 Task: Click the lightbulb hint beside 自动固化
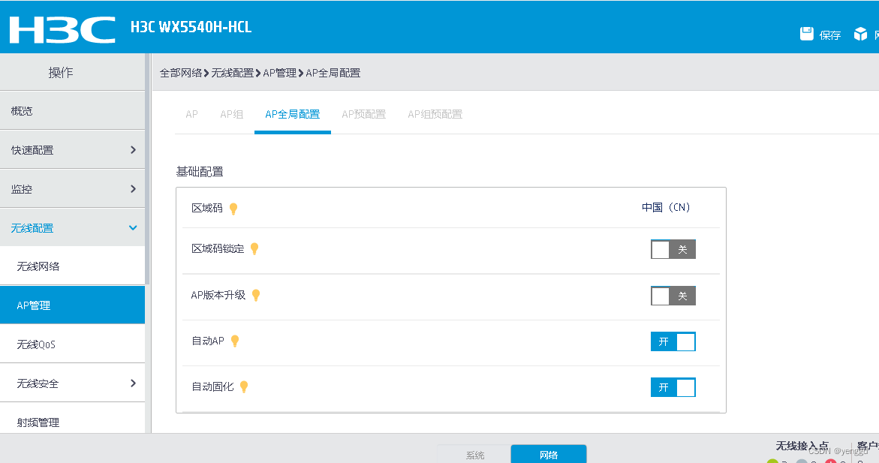[x=244, y=386]
